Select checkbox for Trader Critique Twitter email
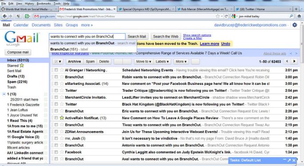304x166 pixels. click(56, 90)
